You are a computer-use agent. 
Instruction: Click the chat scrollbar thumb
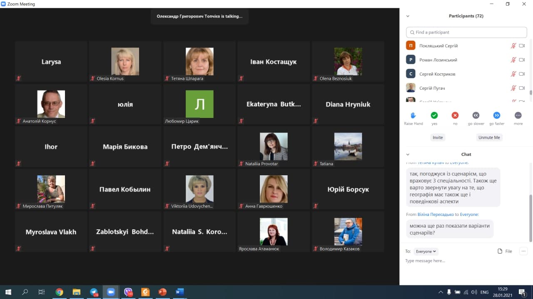point(531,218)
